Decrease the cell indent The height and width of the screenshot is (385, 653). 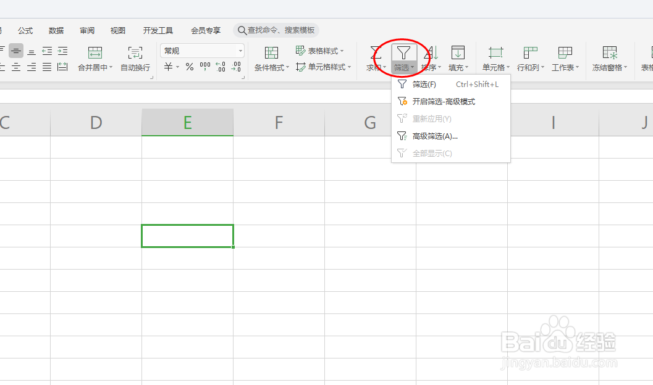47,51
